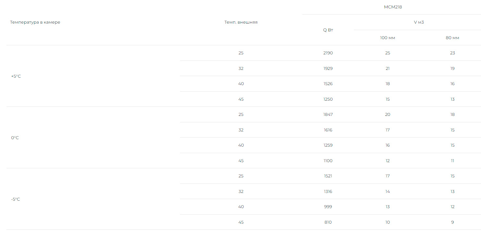Image resolution: width=481 pixels, height=235 pixels.
Task: Select the 1526 Q value
Action: [328, 84]
